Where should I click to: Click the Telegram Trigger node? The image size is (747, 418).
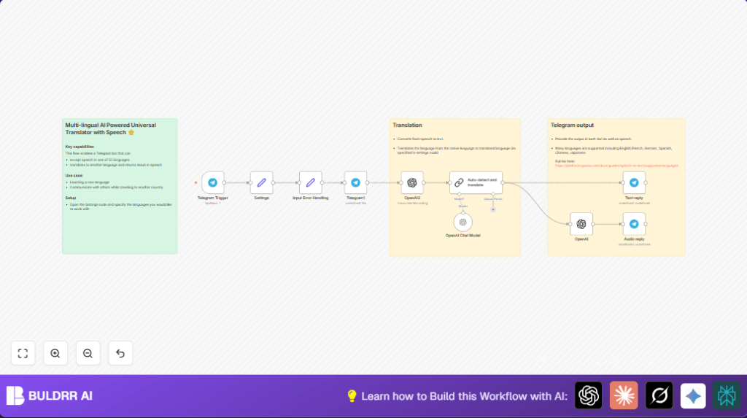tap(213, 182)
